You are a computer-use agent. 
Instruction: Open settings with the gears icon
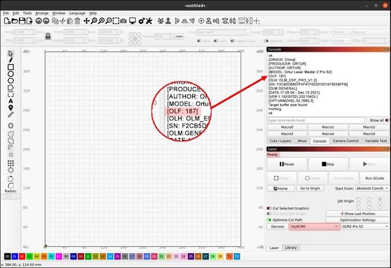tap(141, 21)
